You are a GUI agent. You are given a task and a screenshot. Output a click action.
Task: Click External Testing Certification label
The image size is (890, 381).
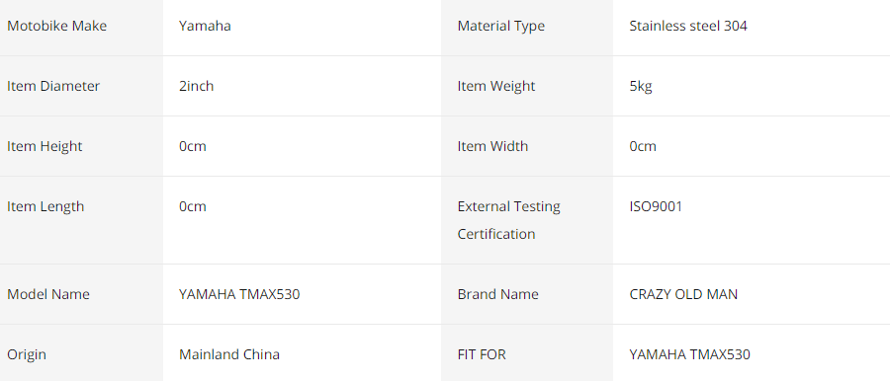(x=508, y=220)
